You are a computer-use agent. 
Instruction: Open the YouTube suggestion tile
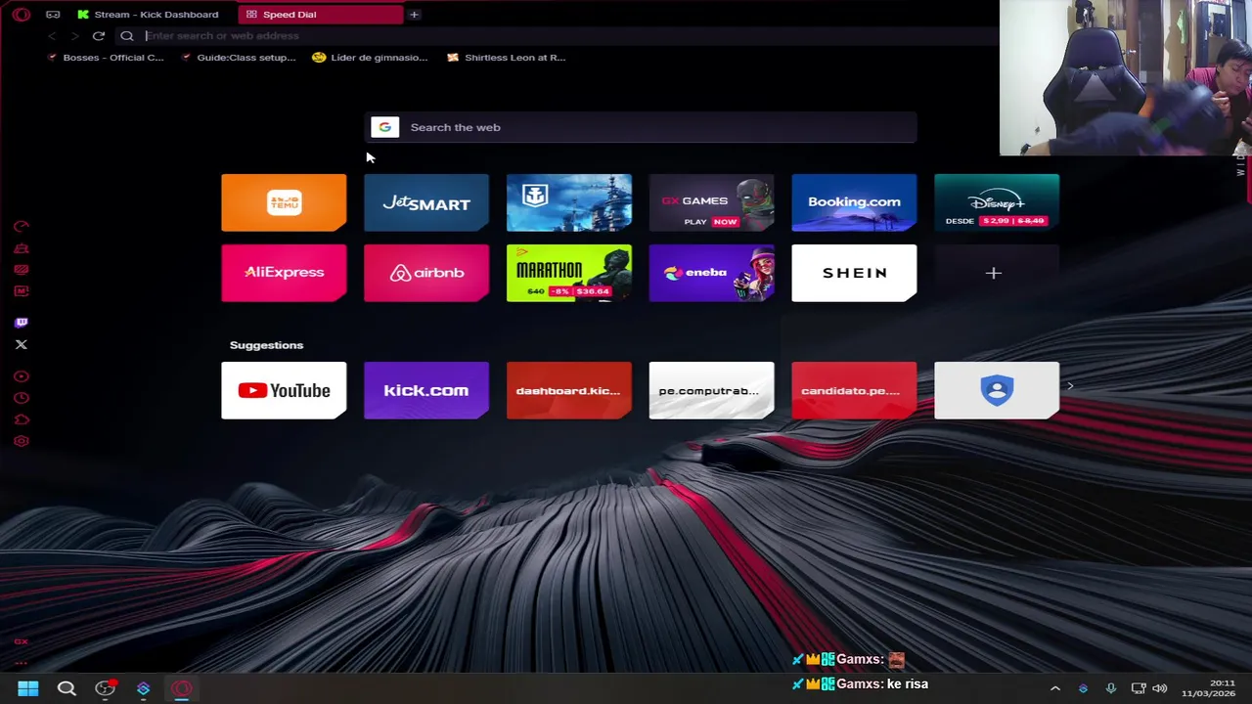point(284,390)
